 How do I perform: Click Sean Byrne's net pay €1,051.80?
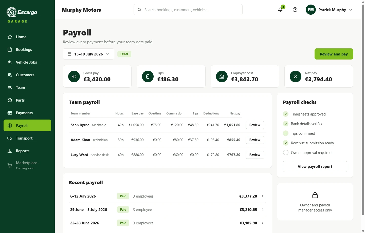pyautogui.click(x=232, y=125)
